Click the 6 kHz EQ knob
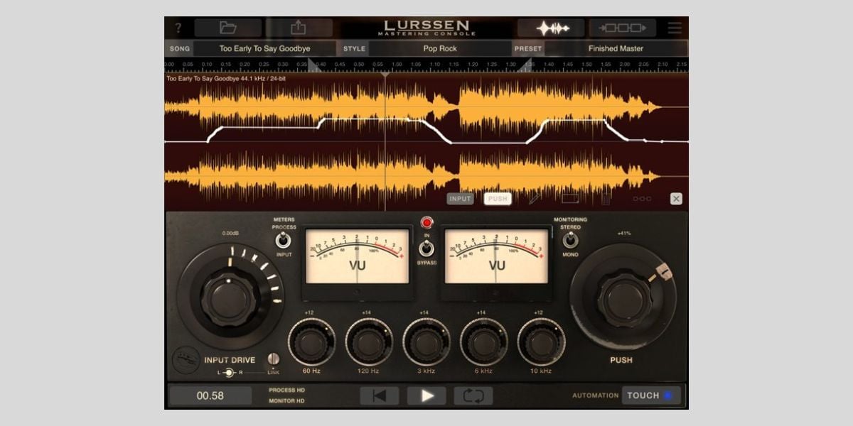Screen dimensions: 853x426 (x=483, y=342)
